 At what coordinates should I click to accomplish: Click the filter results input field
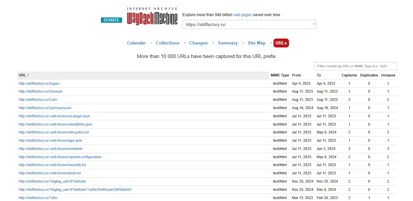(355, 66)
